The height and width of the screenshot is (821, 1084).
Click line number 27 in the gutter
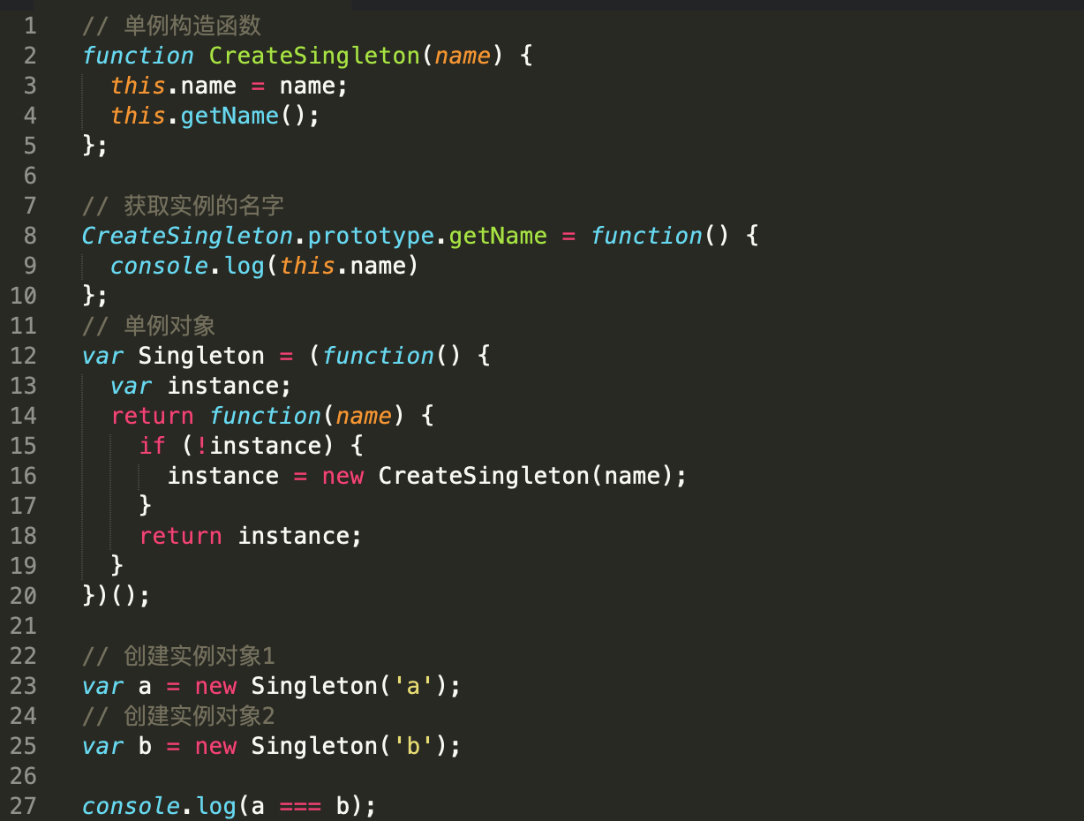coord(23,805)
